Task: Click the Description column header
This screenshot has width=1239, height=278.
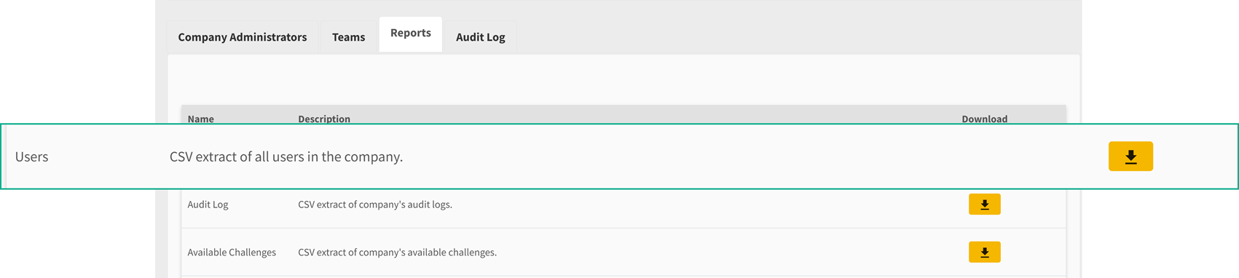Action: [324, 119]
